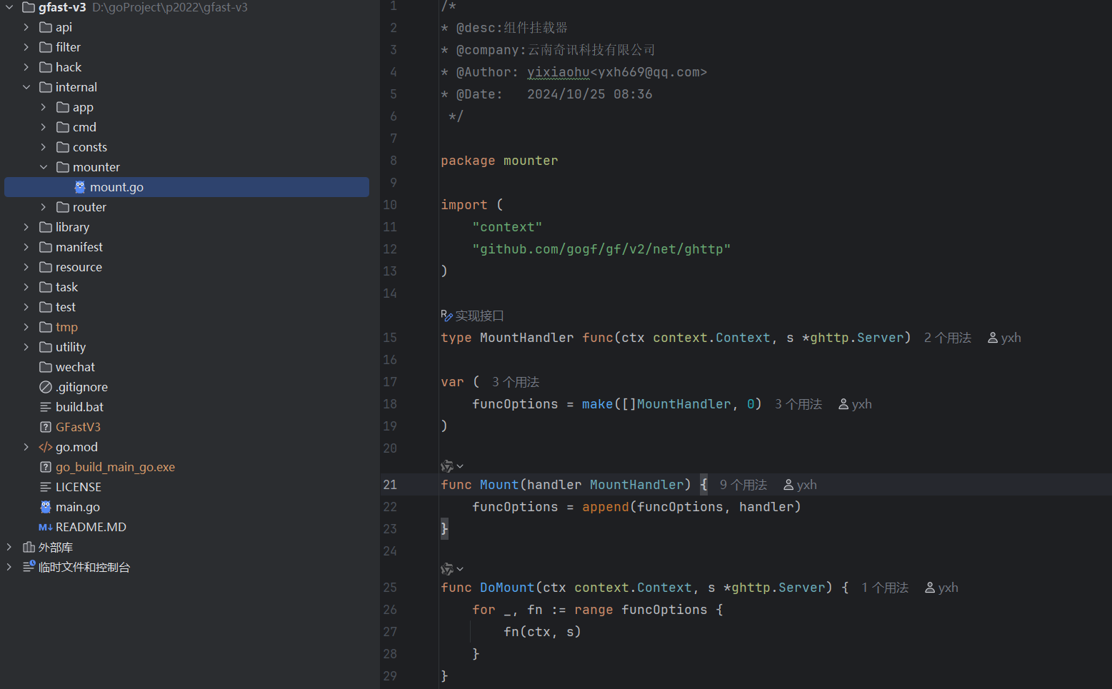
Task: Expand the consts folder chevron
Action: coord(44,147)
